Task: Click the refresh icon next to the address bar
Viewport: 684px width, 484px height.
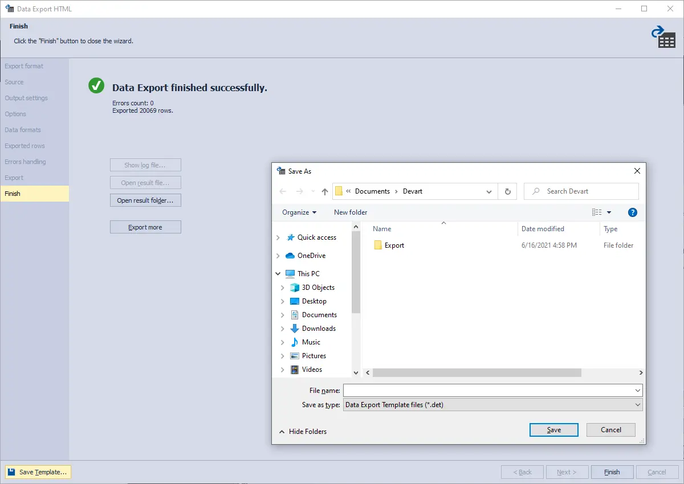Action: click(507, 191)
